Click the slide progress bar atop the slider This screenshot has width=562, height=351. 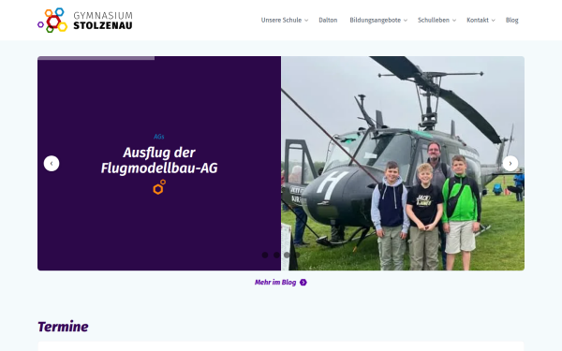pyautogui.click(x=96, y=58)
